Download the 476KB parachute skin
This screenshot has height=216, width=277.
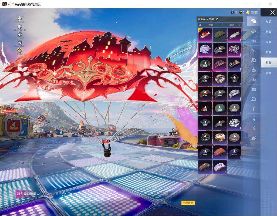click(234, 152)
